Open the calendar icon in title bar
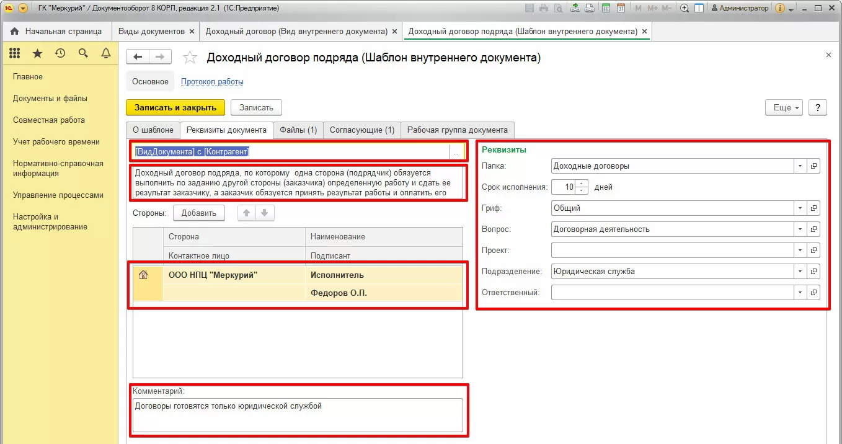Viewport: 842px width, 444px height. [620, 8]
